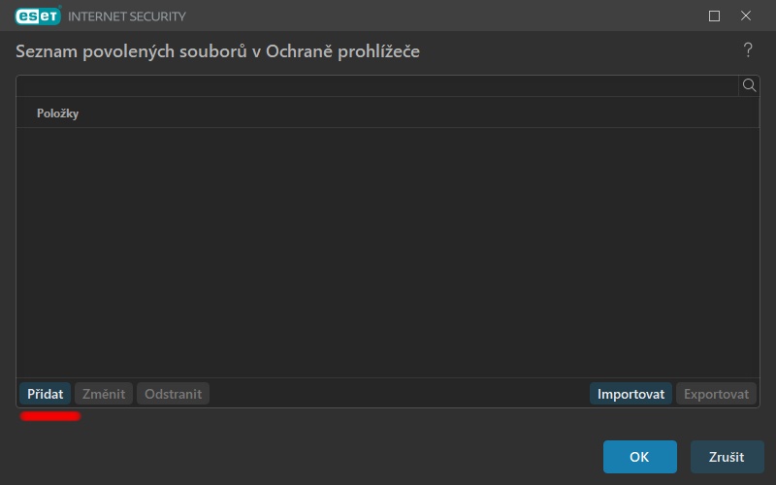Click the ESET logo in title bar
Screen dimensions: 776x485
pos(38,16)
